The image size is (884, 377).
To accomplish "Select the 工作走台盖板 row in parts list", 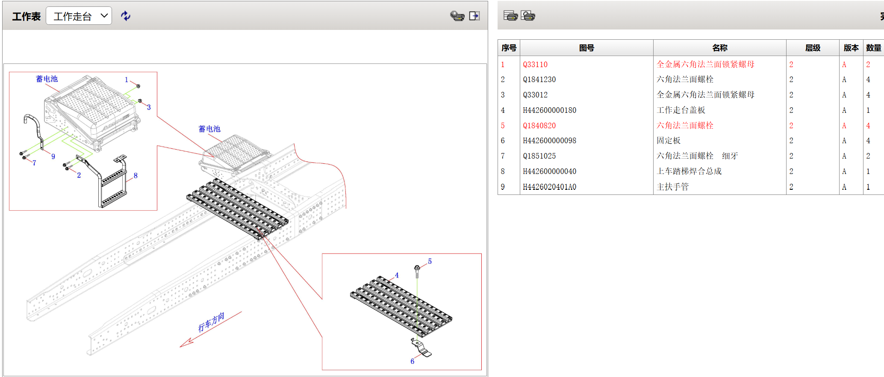I will tap(681, 110).
